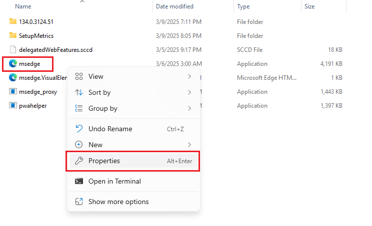Screen dimensions: 372x226
Task: Choose Show more options
Action: click(x=134, y=202)
